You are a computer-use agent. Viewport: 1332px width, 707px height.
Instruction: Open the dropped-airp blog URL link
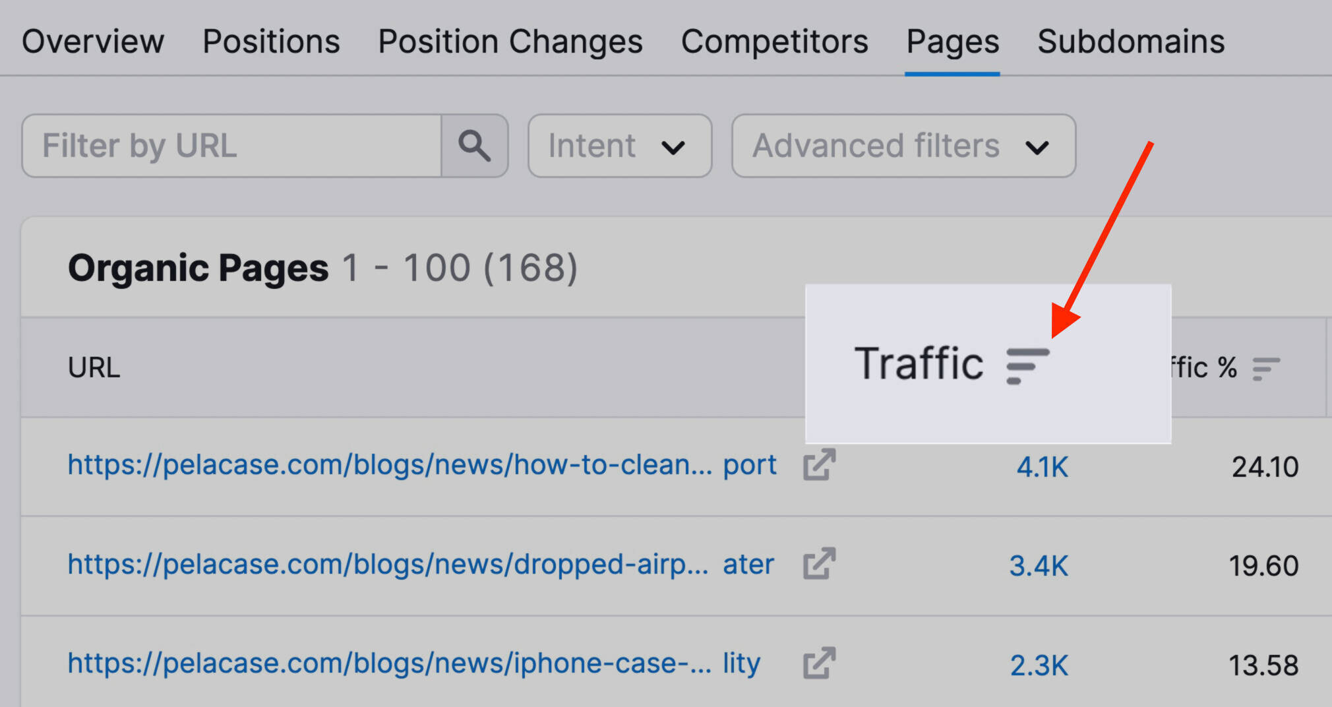pyautogui.click(x=421, y=565)
